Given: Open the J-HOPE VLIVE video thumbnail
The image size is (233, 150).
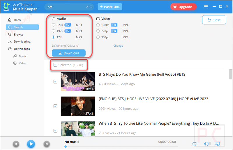Looking at the screenshot, I should tap(78, 106).
